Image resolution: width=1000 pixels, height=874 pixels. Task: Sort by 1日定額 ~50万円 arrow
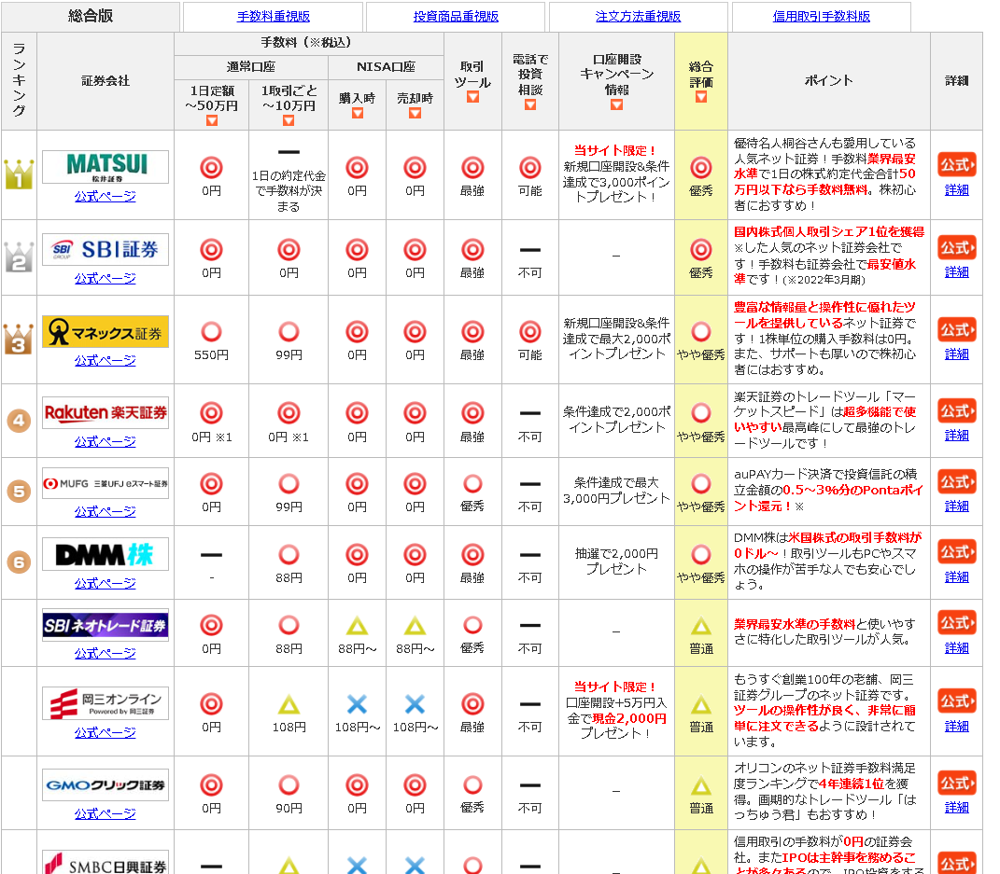tap(212, 120)
